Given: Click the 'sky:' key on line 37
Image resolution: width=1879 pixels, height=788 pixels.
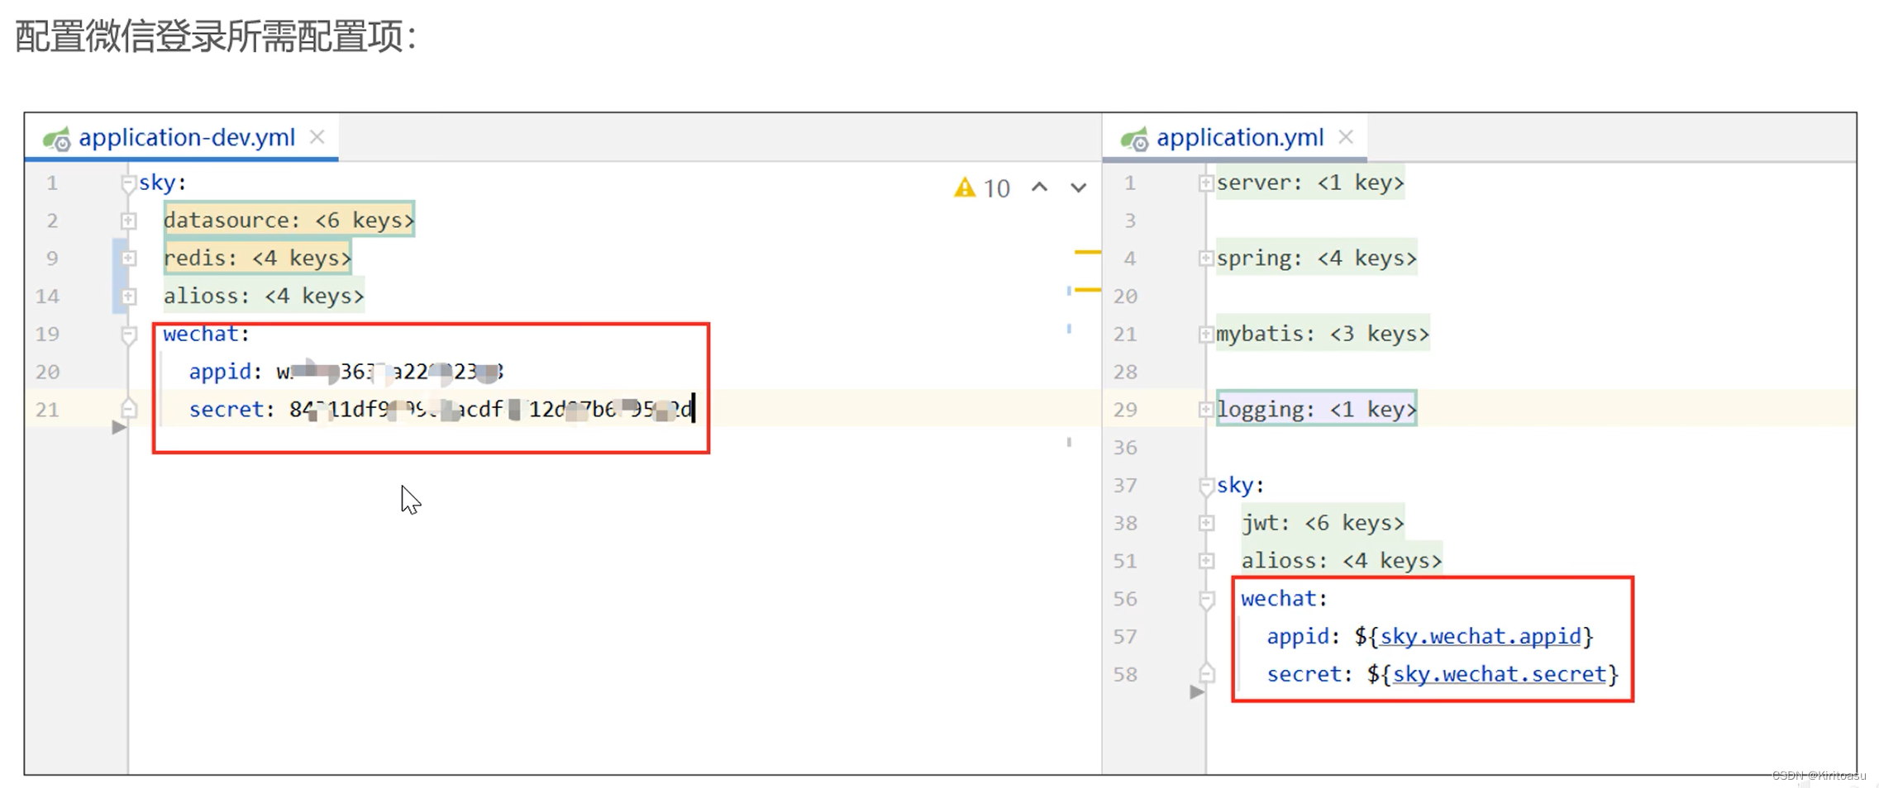Looking at the screenshot, I should click(x=1240, y=485).
